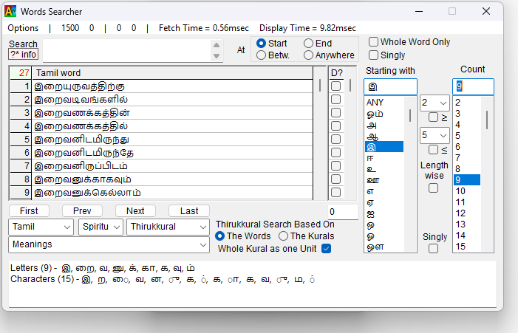Enable the Length wise checkbox
This screenshot has width=518, height=333.
point(433,188)
